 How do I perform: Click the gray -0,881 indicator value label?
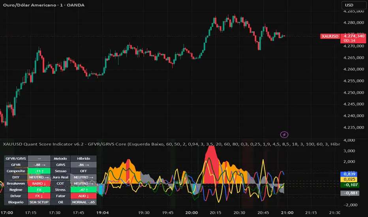coord(350,193)
